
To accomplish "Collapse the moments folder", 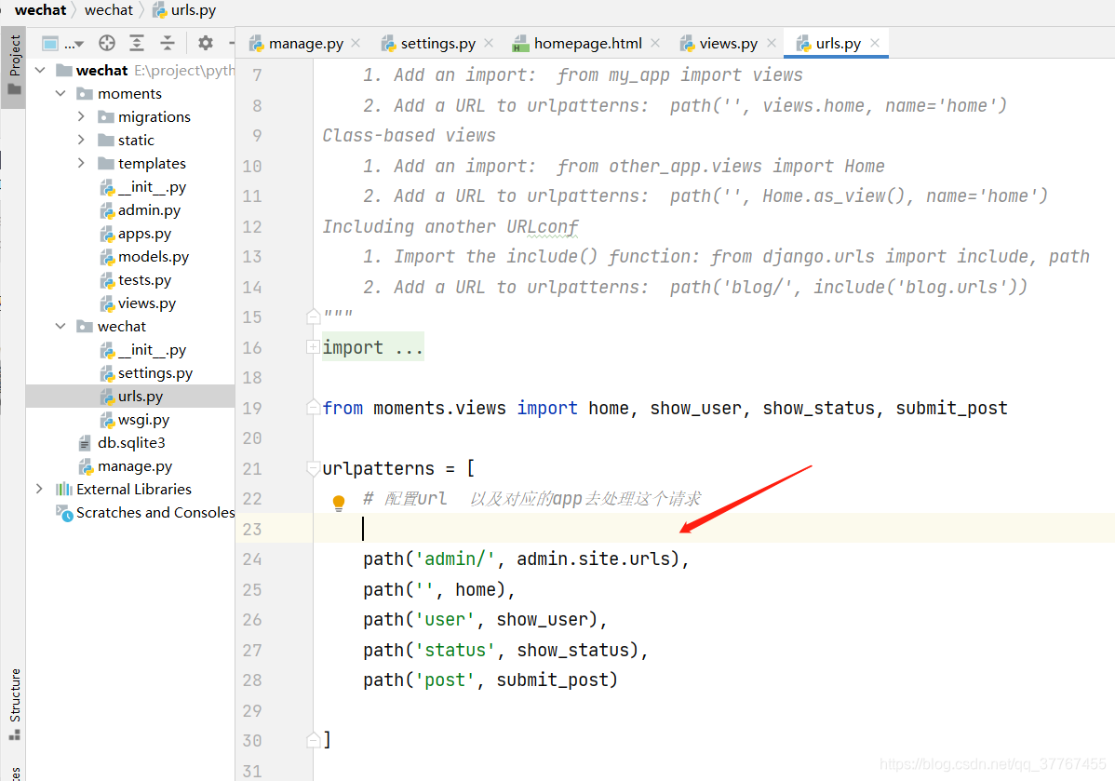I will tap(60, 93).
